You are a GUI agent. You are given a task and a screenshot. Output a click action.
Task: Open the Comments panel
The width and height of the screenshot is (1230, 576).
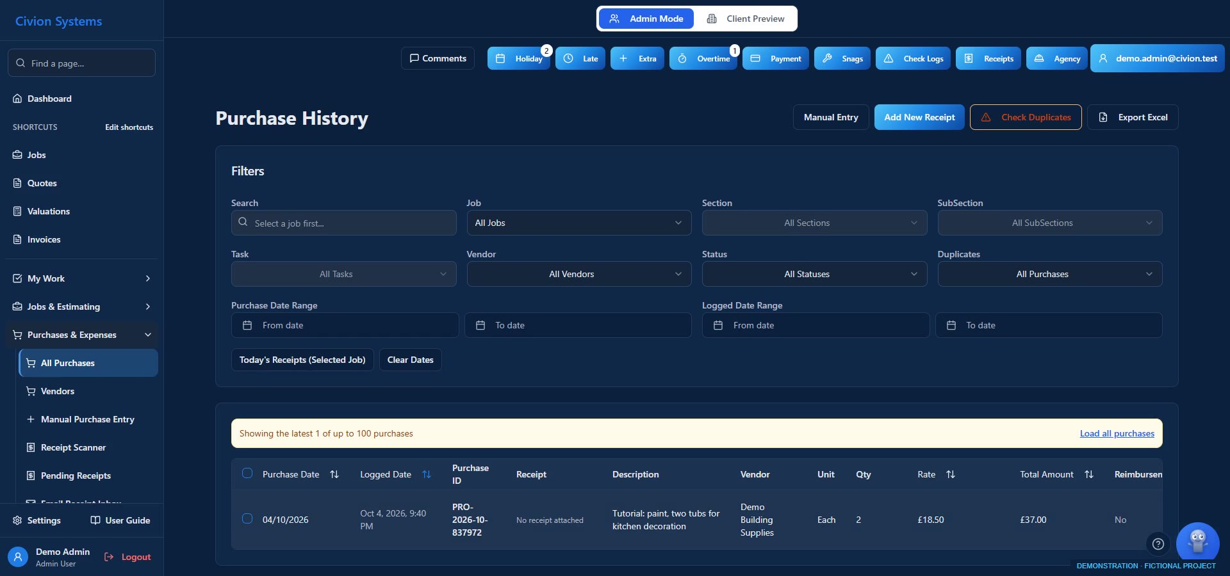438,58
